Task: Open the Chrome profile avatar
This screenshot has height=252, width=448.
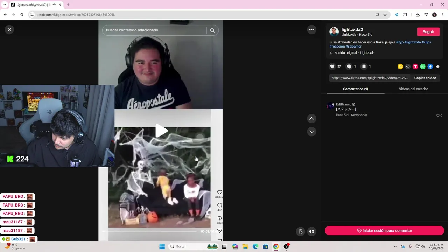Action: [x=434, y=15]
